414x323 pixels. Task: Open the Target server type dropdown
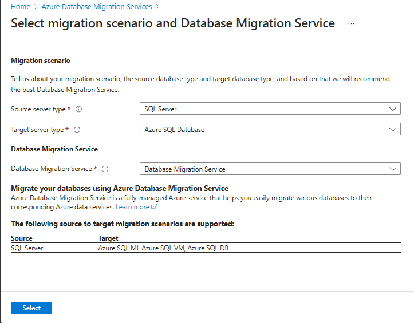click(x=270, y=129)
